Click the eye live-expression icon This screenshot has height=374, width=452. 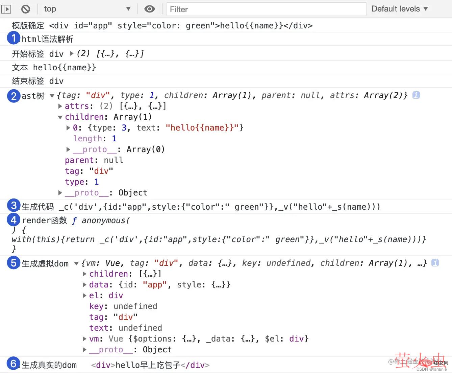(150, 9)
